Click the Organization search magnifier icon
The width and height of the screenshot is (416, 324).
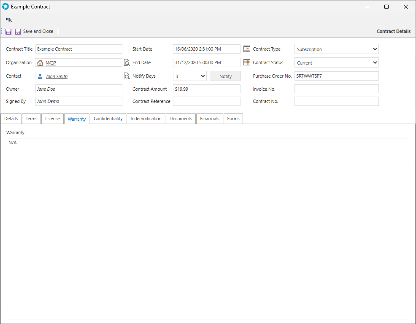pyautogui.click(x=127, y=63)
